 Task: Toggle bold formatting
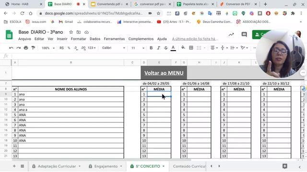pyautogui.click(x=151, y=48)
